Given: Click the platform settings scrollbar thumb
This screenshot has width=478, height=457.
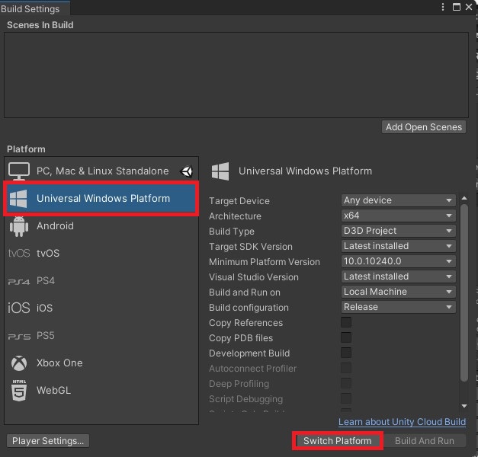Looking at the screenshot, I should coord(464,292).
